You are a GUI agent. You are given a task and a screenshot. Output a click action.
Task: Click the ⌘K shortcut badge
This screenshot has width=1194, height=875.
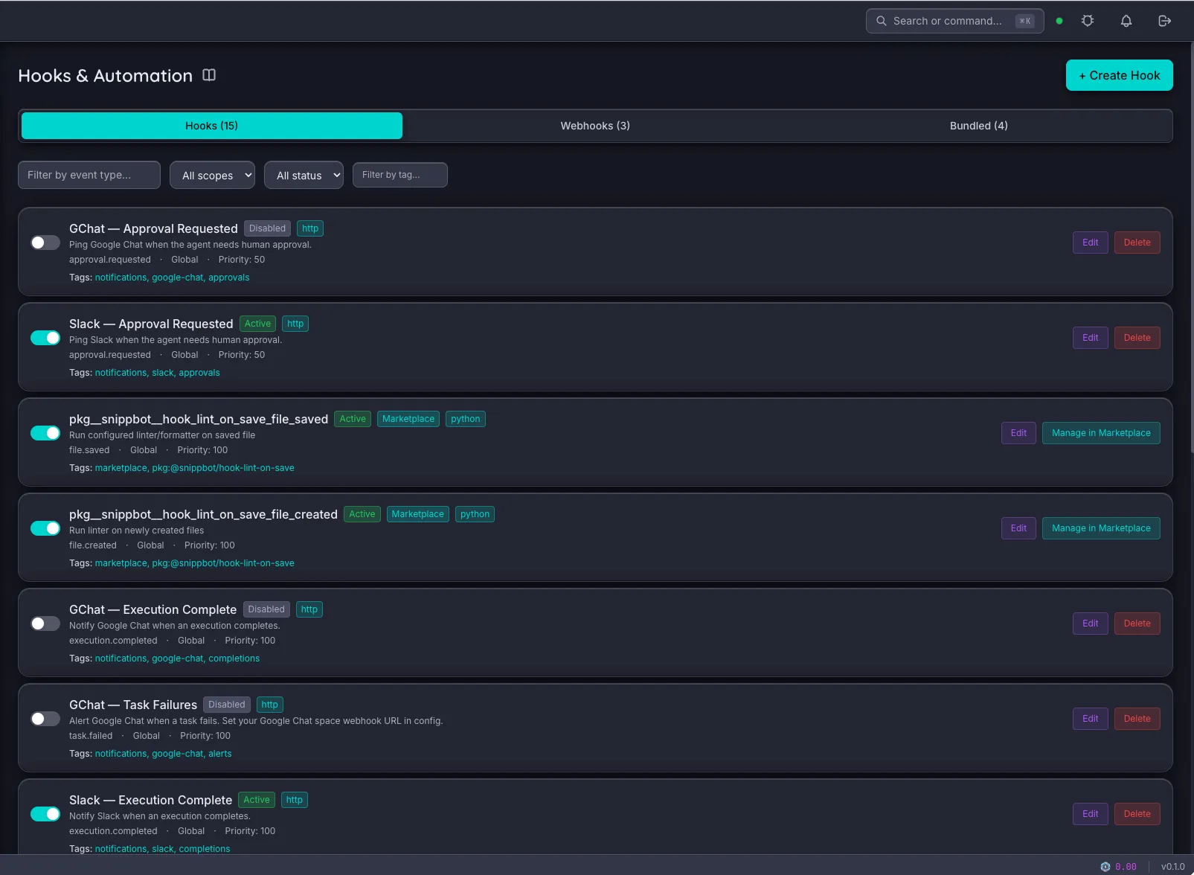coord(1025,21)
